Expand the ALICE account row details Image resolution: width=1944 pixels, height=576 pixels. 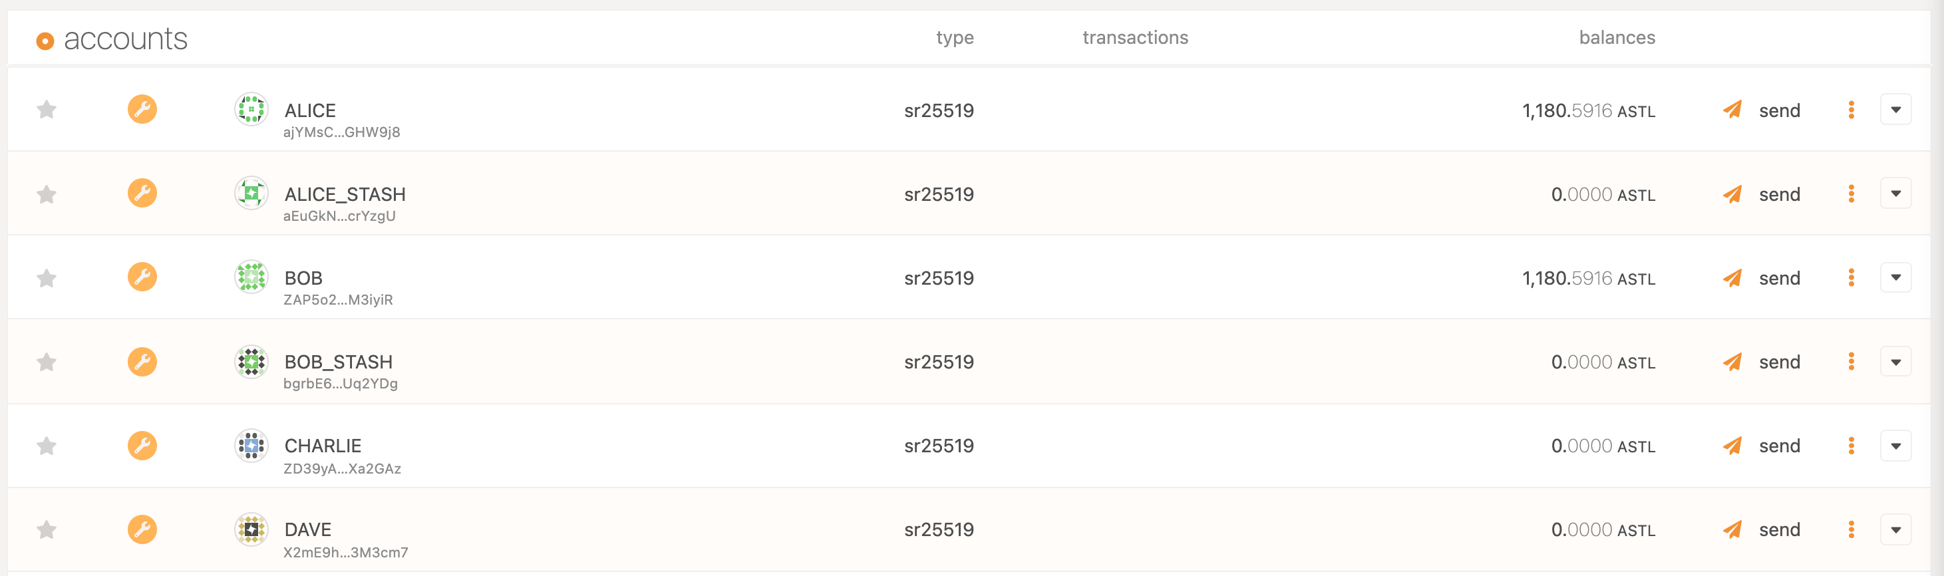click(x=1895, y=110)
